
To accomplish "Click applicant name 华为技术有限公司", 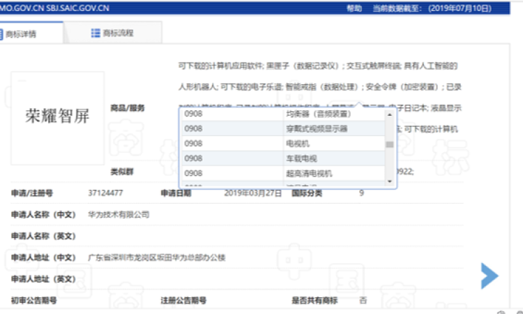I will pos(119,214).
